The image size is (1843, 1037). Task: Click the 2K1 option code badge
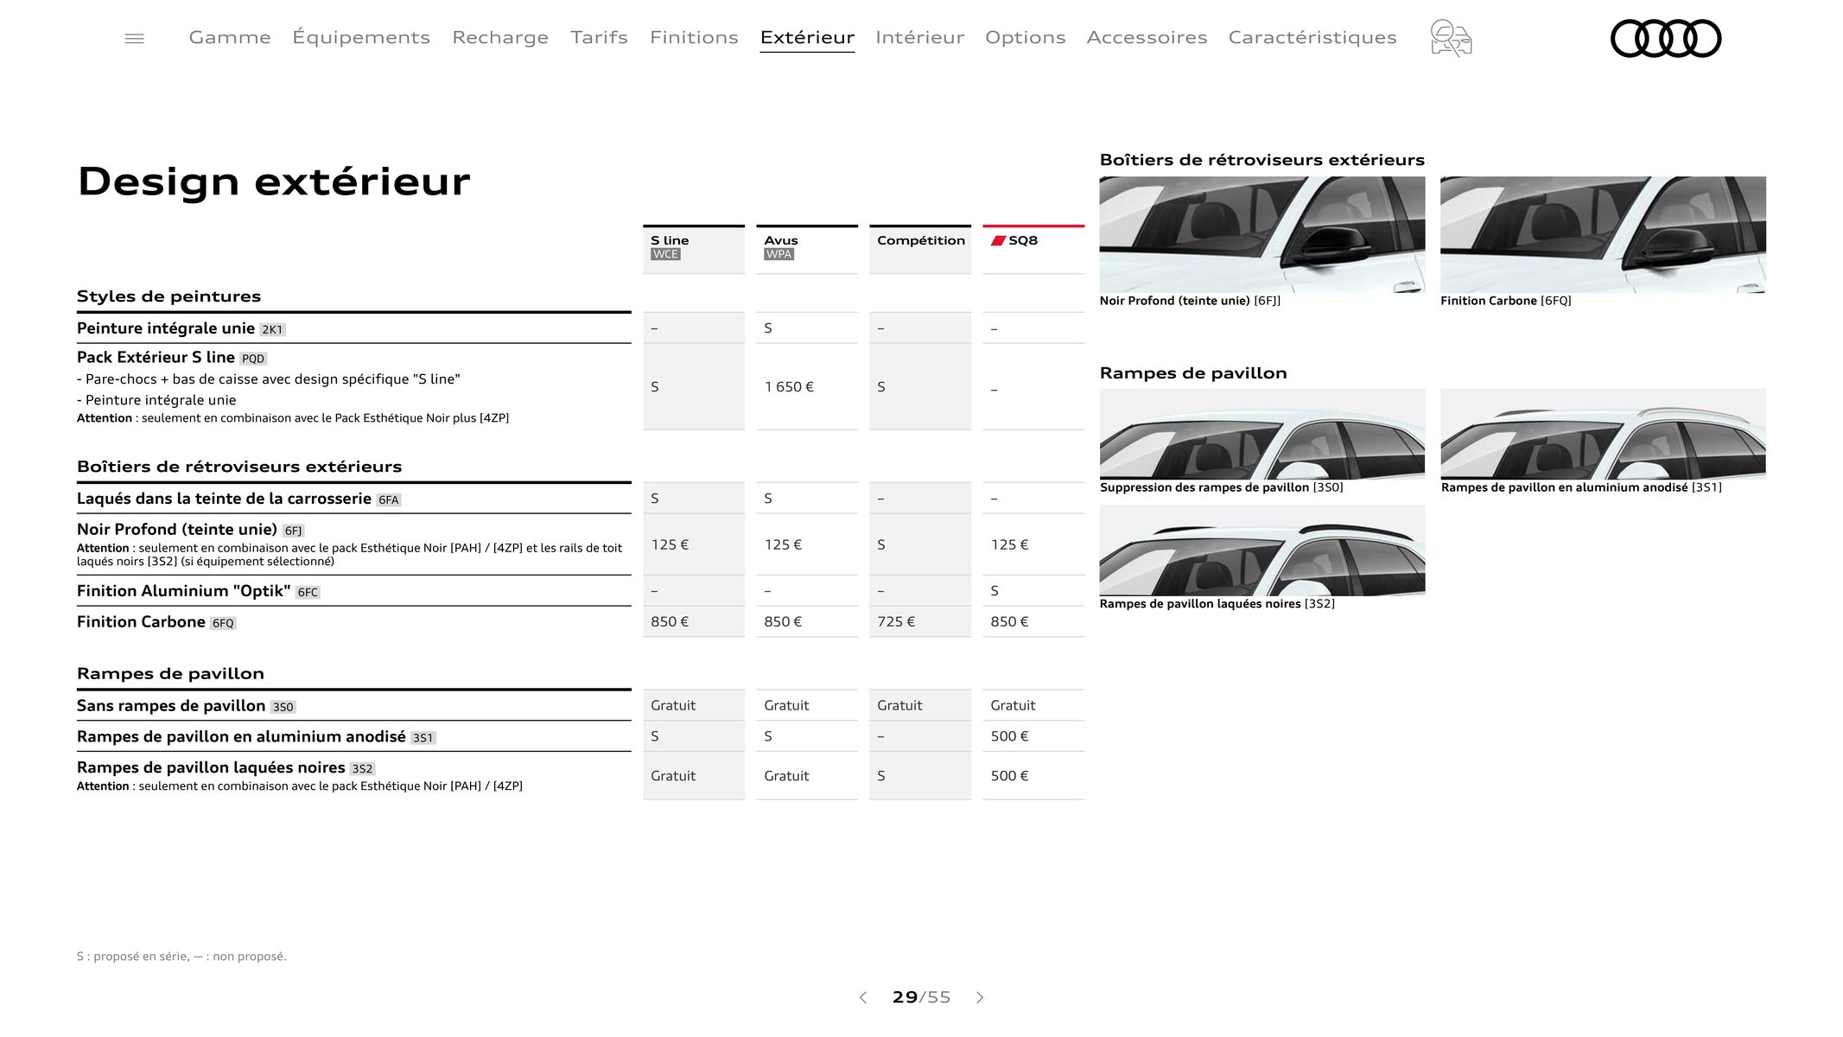272,329
